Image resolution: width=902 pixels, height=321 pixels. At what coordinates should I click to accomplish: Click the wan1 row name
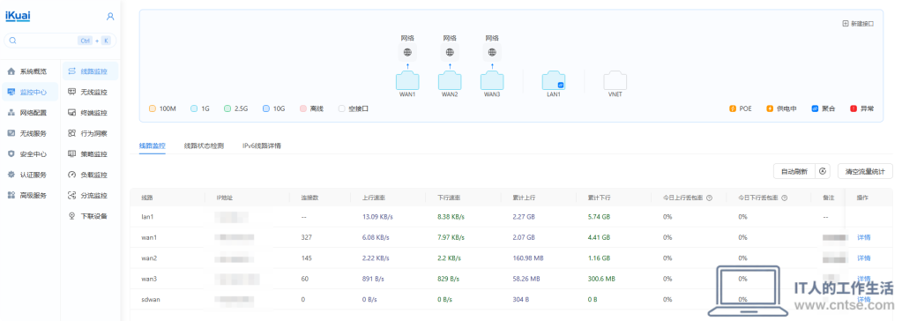tap(150, 237)
